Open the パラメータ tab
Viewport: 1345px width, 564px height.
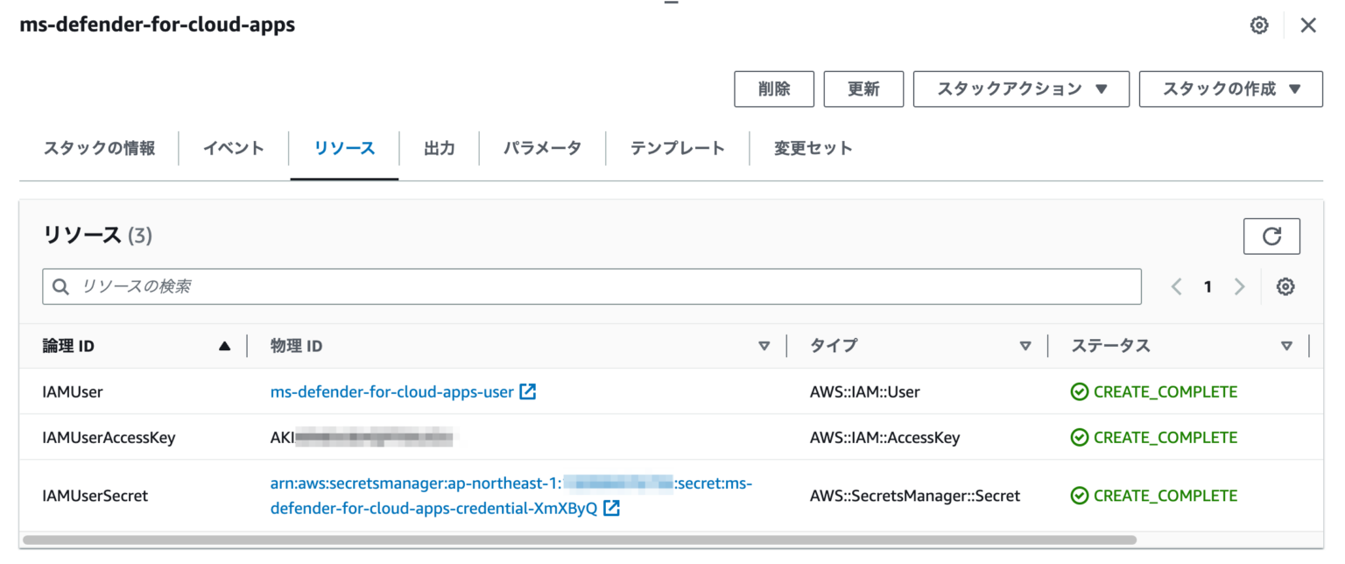(x=542, y=148)
